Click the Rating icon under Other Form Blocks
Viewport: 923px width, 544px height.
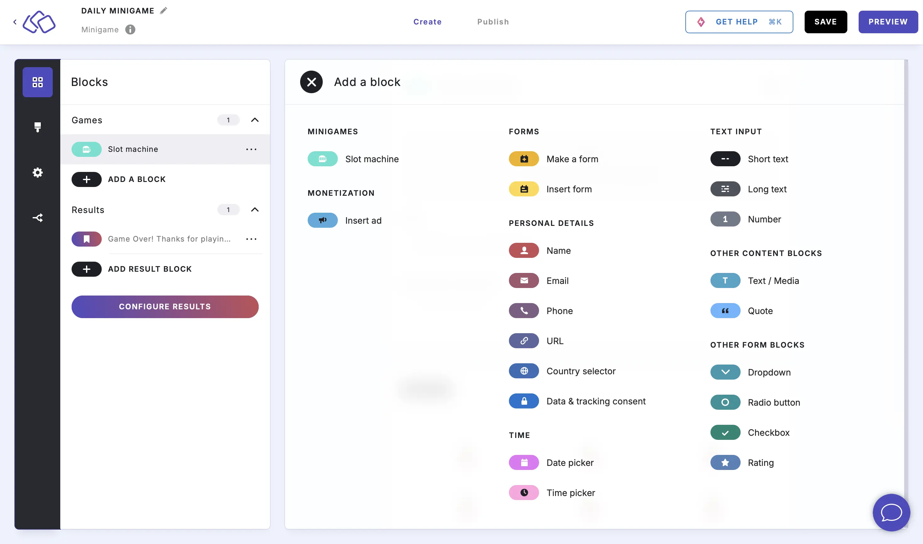tap(725, 462)
